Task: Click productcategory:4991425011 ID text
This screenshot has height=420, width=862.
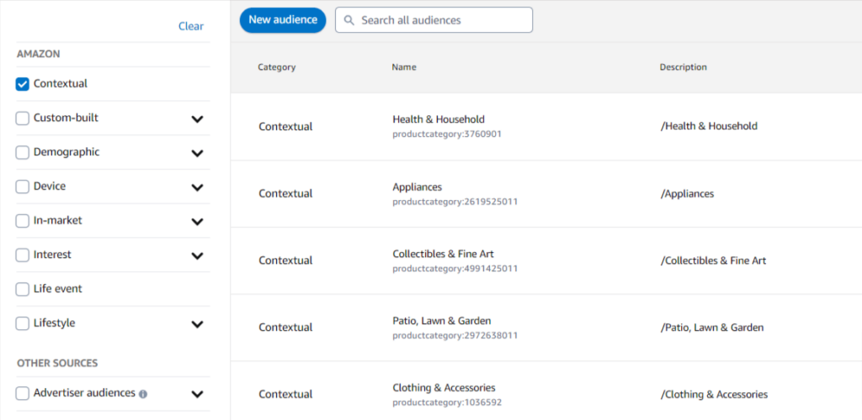Action: 455,269
